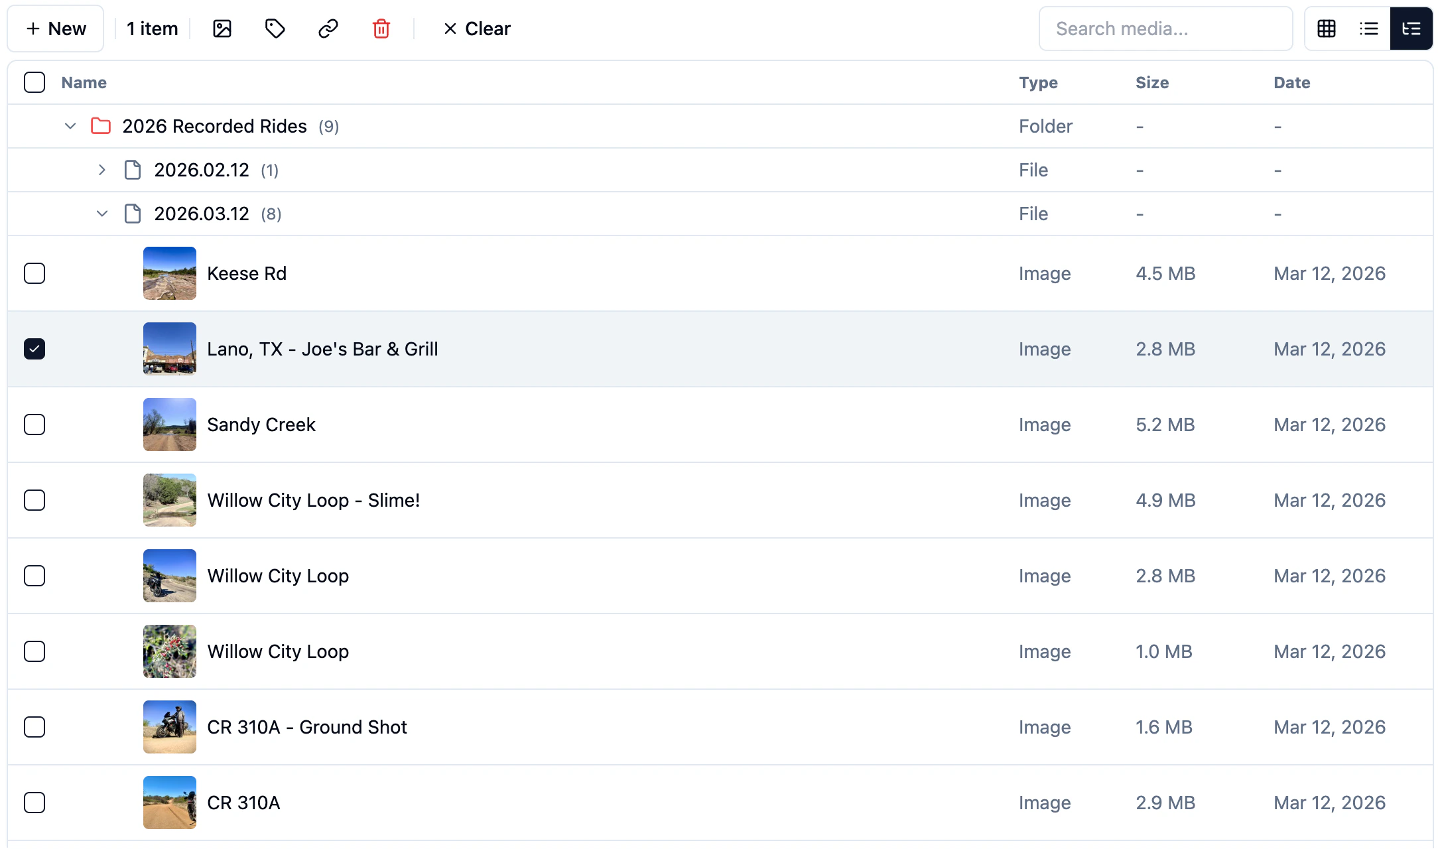Check the Sandy Creek checkbox
Viewport: 1442px width, 849px height.
[34, 424]
